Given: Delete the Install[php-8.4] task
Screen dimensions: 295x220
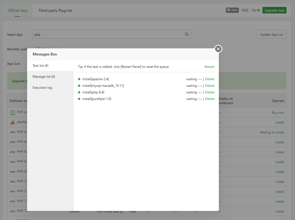Looking at the screenshot, I should (210, 92).
